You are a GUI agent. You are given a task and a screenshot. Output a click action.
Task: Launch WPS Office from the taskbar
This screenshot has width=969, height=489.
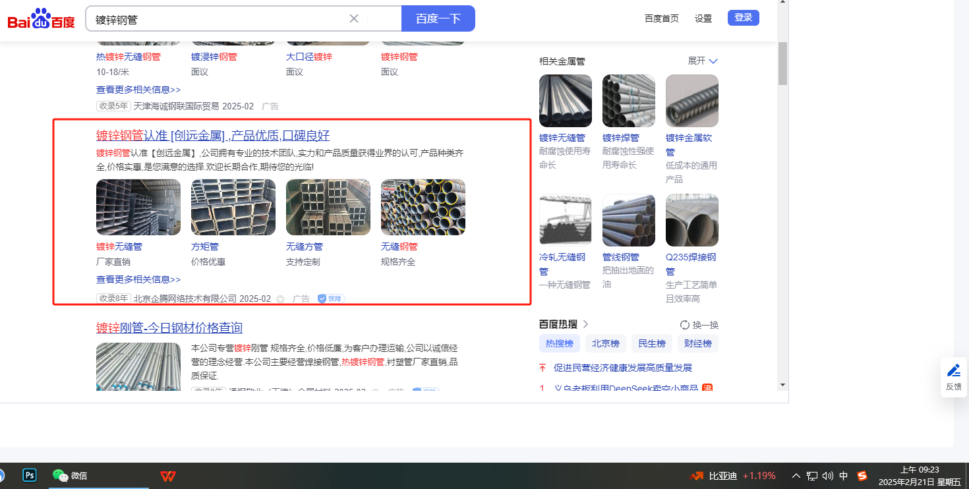click(167, 475)
